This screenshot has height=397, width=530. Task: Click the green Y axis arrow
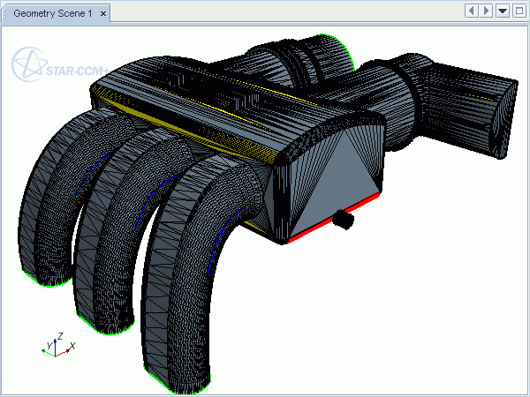pos(48,350)
